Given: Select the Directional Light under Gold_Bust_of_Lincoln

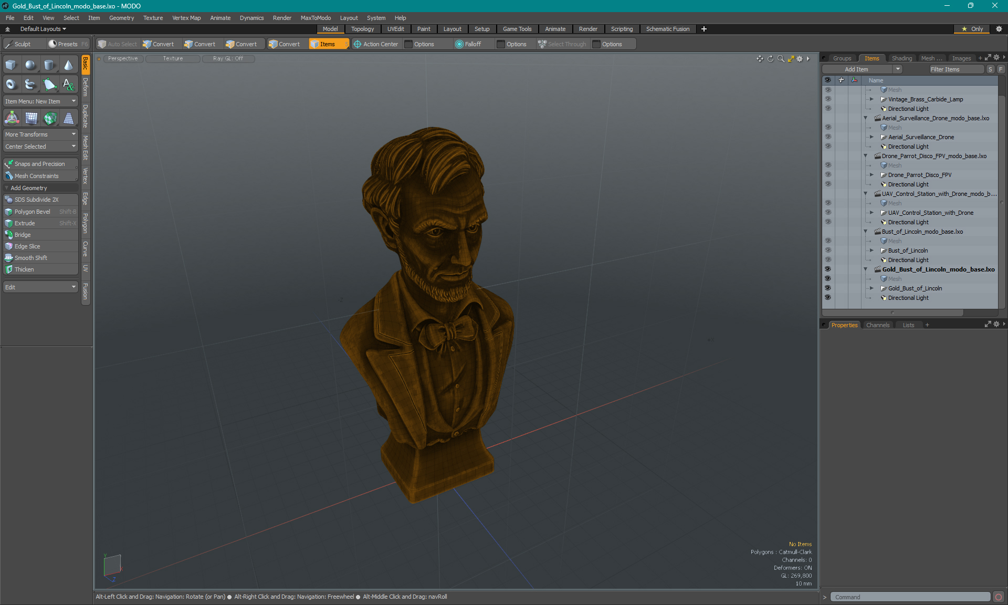Looking at the screenshot, I should pos(908,298).
